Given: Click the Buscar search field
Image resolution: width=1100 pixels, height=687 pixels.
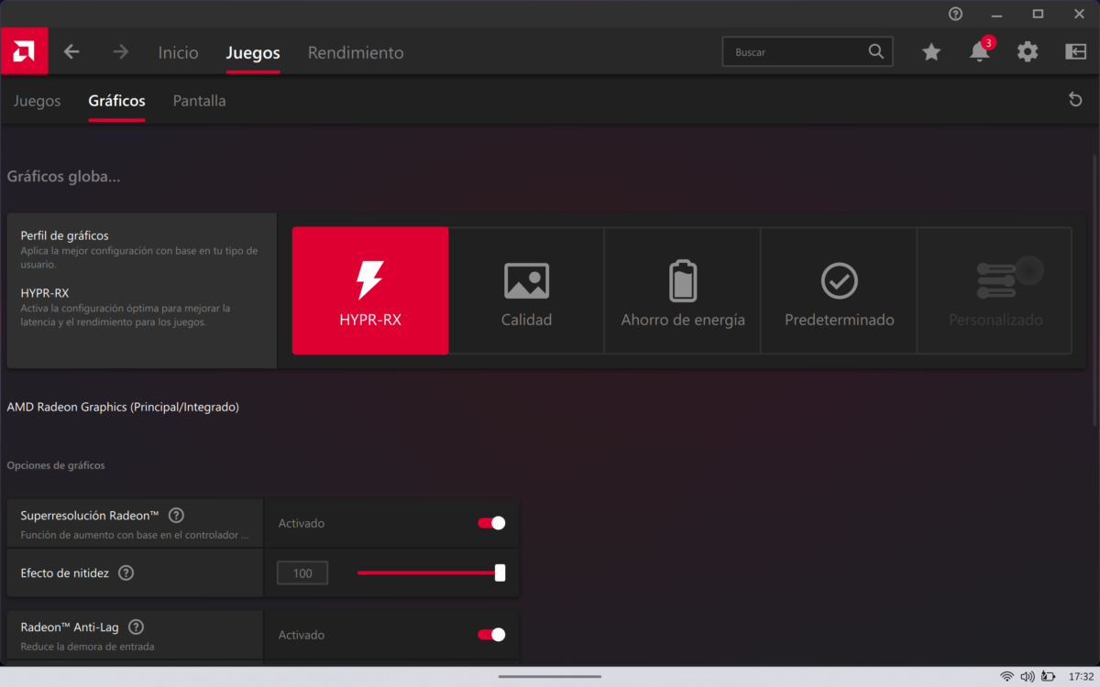Looking at the screenshot, I should tap(808, 52).
